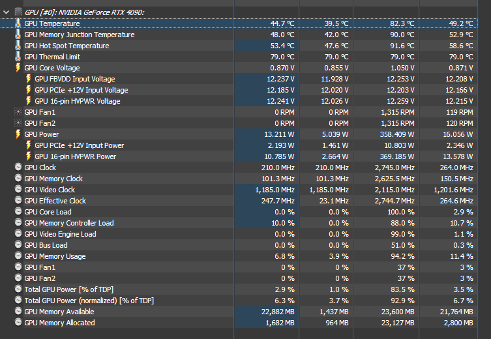The width and height of the screenshot is (491, 339).
Task: Click the GPU Temperature thermometer icon
Action: [x=18, y=23]
